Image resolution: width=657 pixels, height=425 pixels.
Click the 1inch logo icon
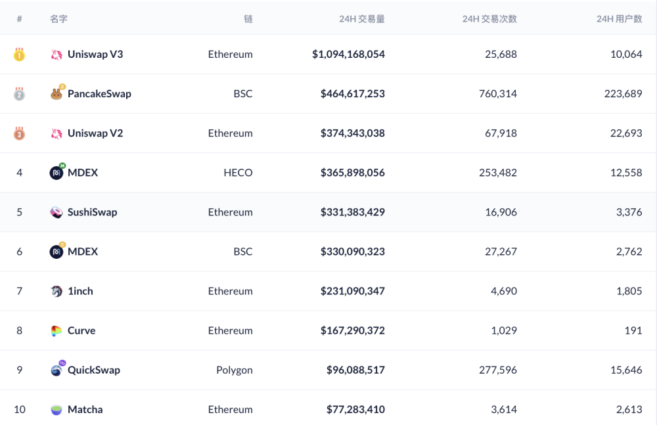(57, 291)
